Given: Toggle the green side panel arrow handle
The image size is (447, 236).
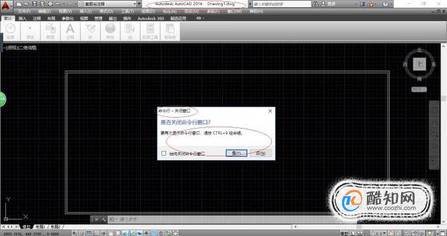Looking at the screenshot, I should pyautogui.click(x=3, y=99).
